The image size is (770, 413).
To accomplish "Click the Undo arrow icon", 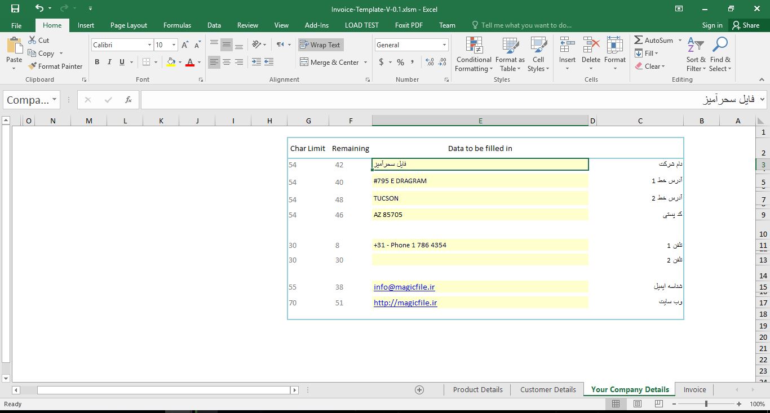I will (39, 8).
